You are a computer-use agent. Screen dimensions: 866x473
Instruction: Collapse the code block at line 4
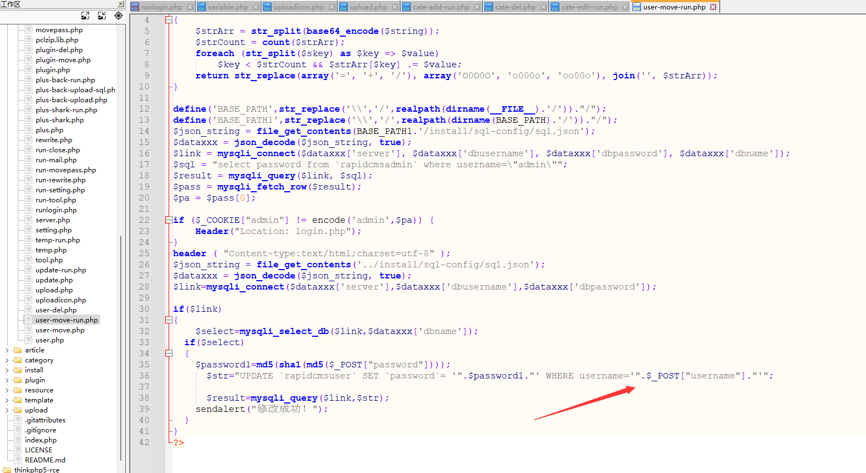click(169, 19)
